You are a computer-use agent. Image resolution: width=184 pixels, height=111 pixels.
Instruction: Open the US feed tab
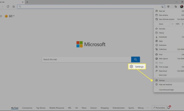76,108
